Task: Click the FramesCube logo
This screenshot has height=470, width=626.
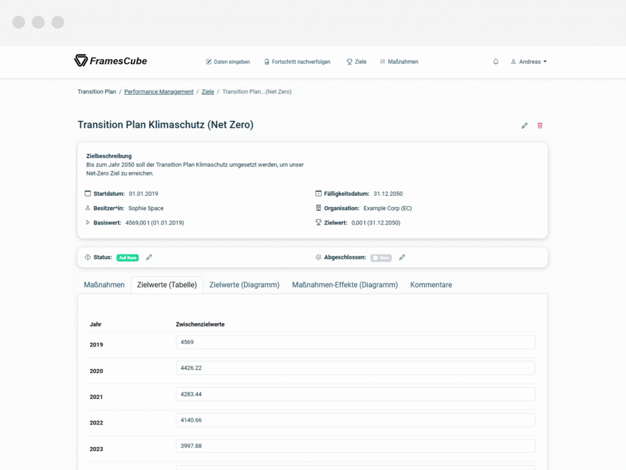Action: pyautogui.click(x=111, y=61)
